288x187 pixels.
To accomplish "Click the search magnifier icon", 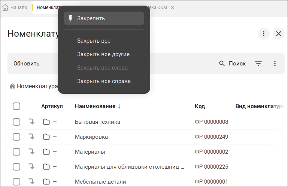I will tap(222, 64).
